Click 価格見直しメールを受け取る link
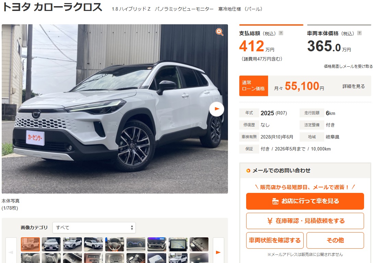The height and width of the screenshot is (263, 374). pos(348,66)
